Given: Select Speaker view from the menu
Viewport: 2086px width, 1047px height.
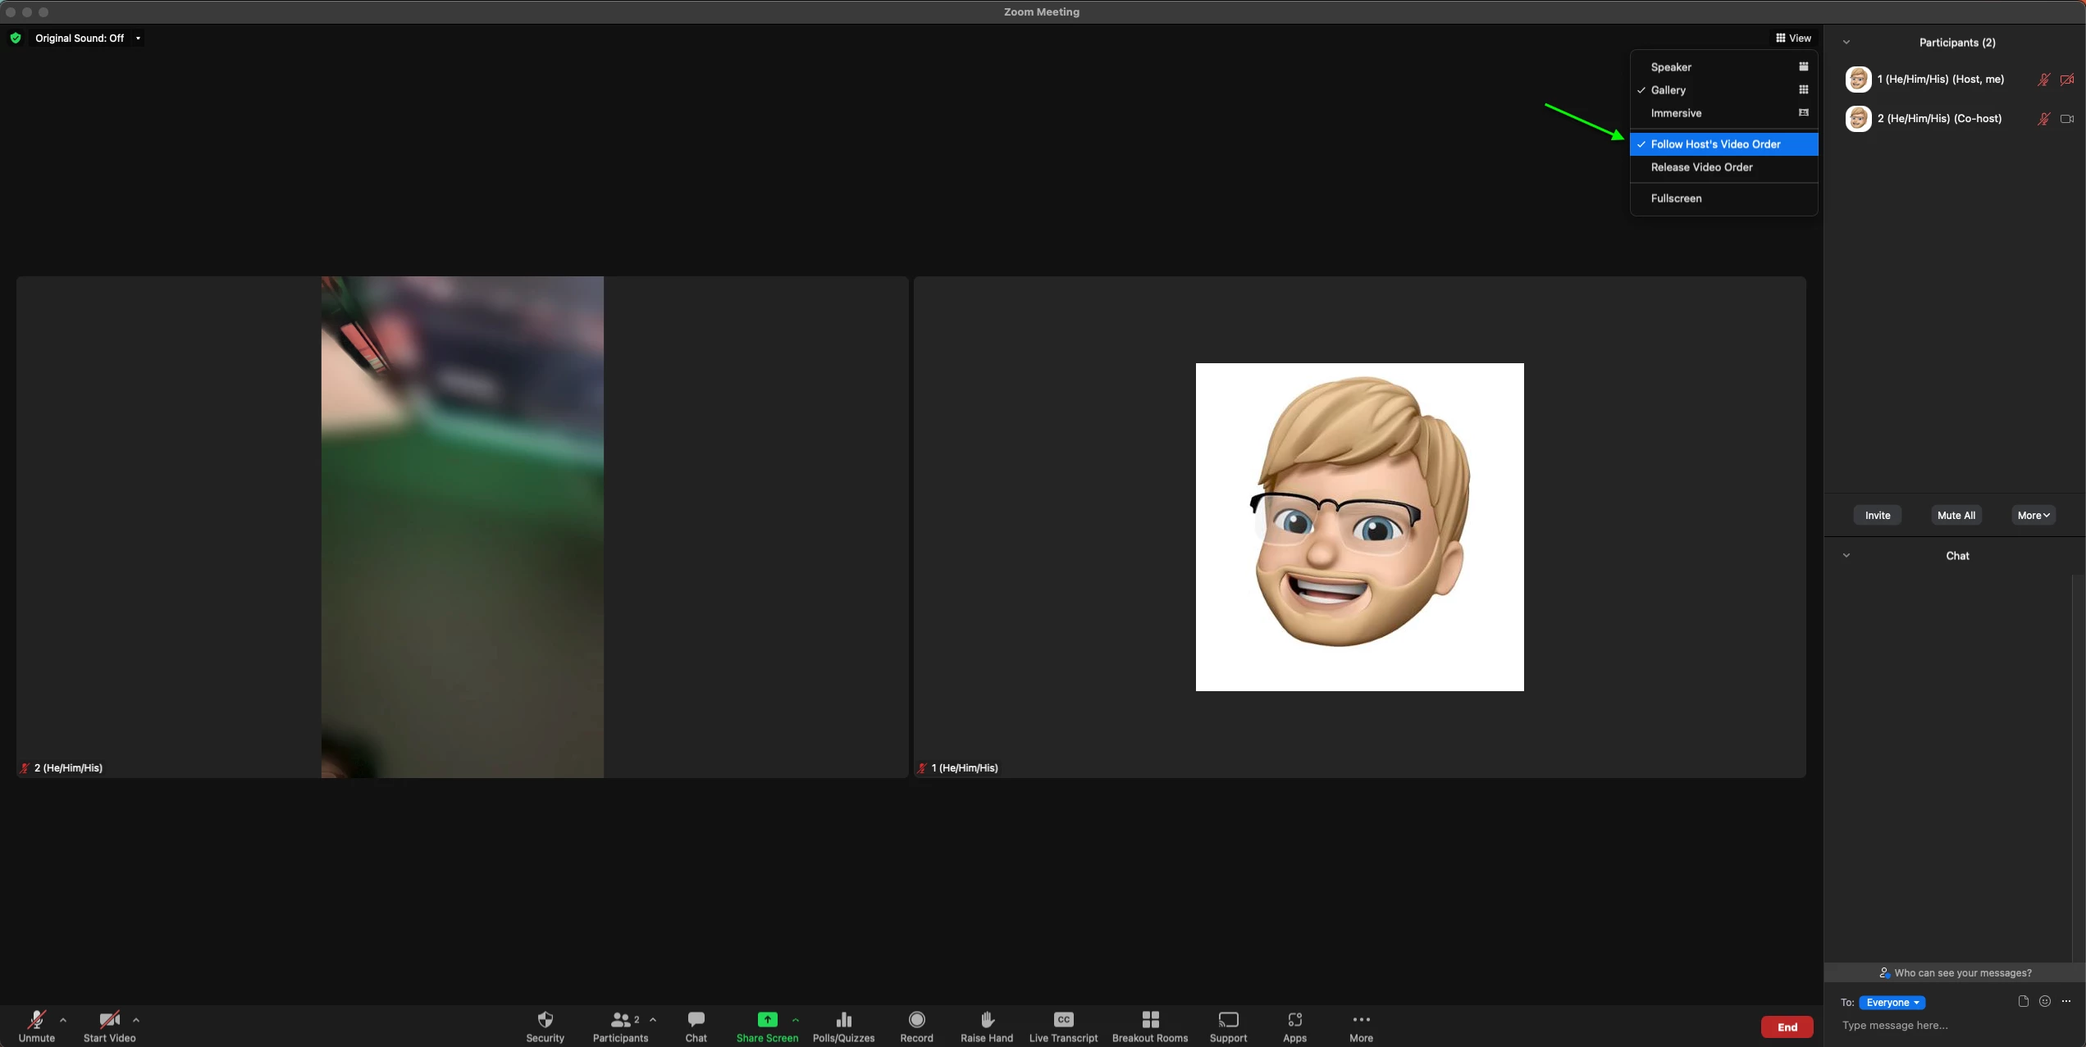Looking at the screenshot, I should [x=1671, y=67].
